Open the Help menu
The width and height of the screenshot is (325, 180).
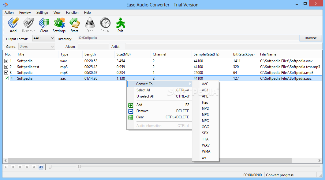click(87, 13)
